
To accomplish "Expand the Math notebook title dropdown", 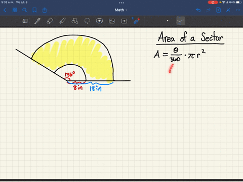I will 121,10.
